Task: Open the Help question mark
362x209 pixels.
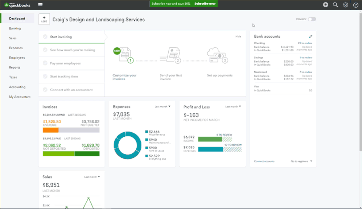Action: click(355, 5)
